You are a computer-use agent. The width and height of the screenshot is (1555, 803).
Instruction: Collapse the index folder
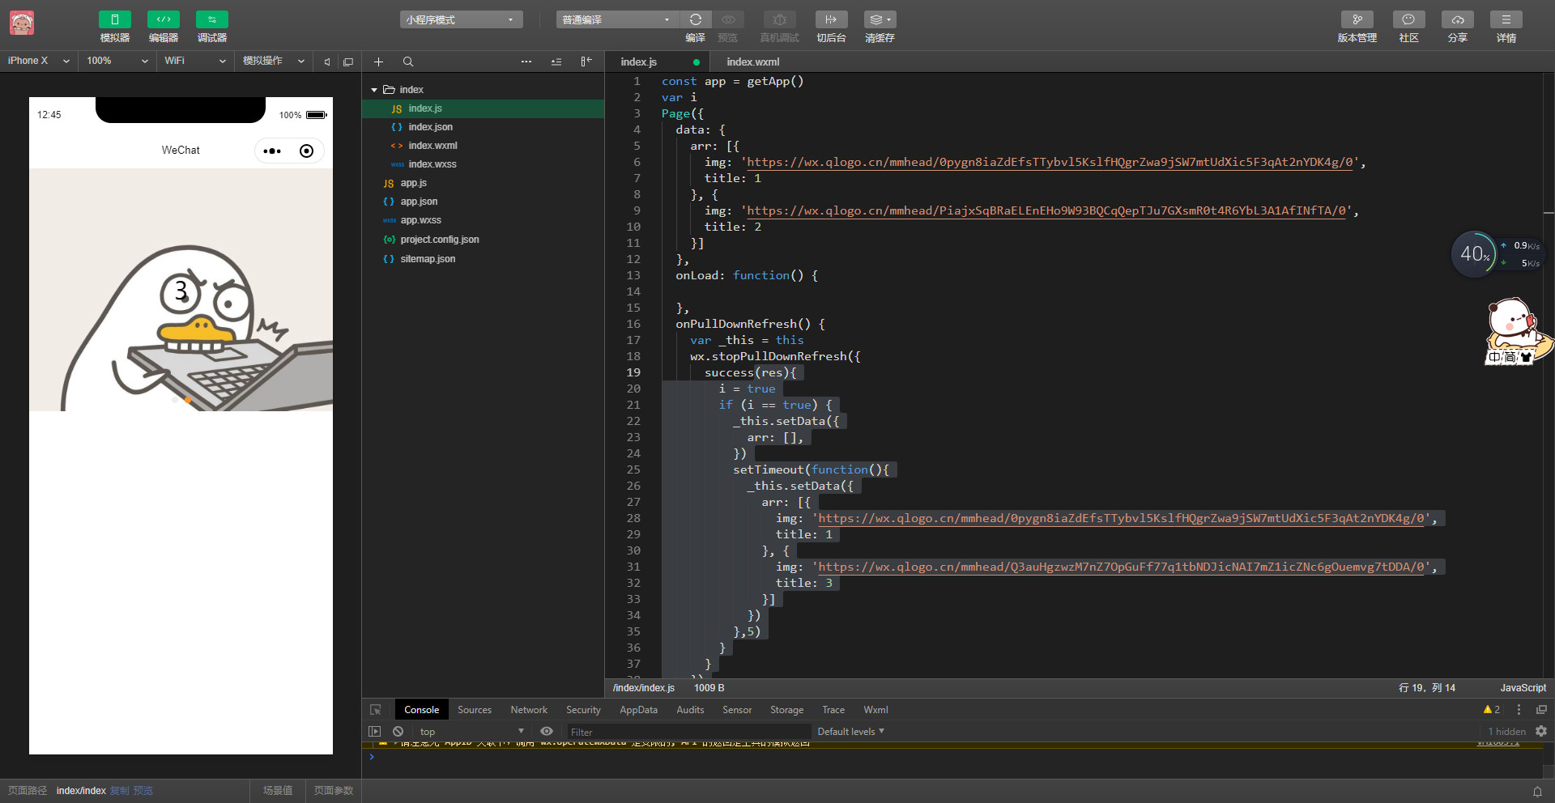[x=374, y=90]
